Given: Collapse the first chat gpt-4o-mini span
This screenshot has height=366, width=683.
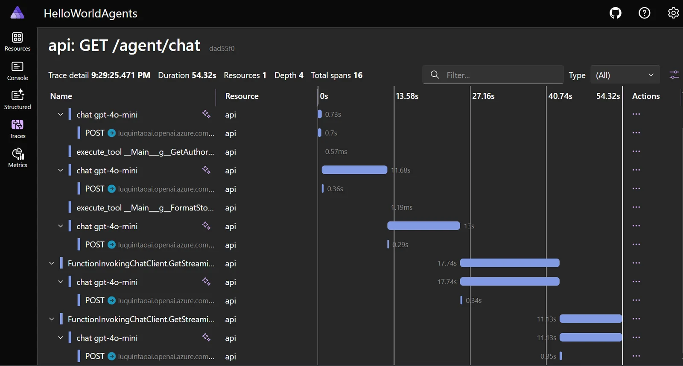Looking at the screenshot, I should tap(61, 114).
